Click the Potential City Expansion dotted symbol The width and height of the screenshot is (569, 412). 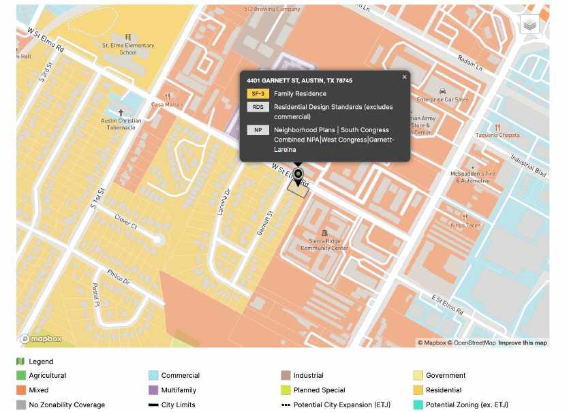coord(286,405)
